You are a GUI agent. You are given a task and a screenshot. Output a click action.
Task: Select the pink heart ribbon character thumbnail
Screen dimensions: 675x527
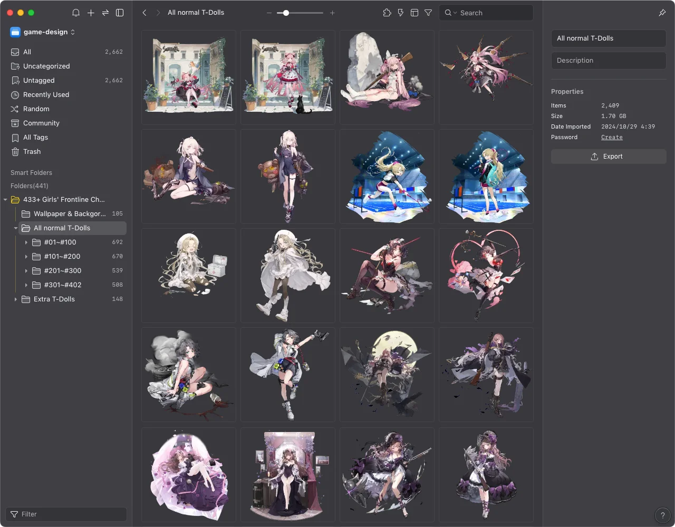tap(486, 276)
